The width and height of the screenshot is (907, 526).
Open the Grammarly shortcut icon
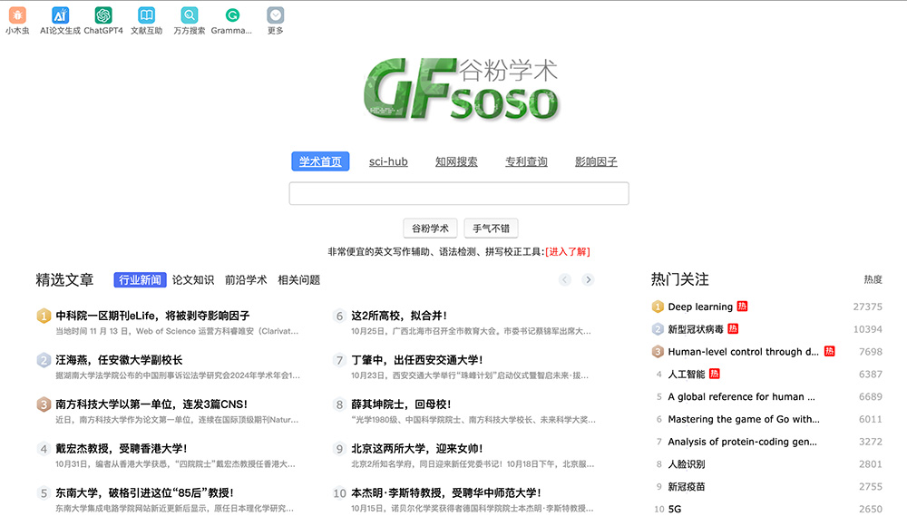[x=232, y=15]
